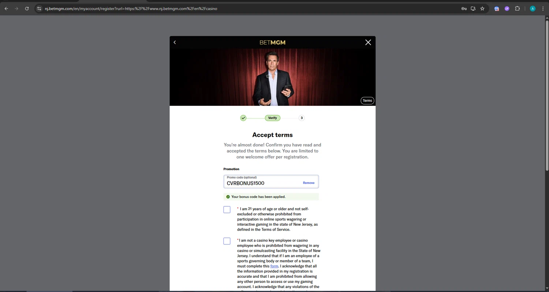Screen dimensions: 549x292
Task: Click the Promotion label
Action: (x=231, y=169)
